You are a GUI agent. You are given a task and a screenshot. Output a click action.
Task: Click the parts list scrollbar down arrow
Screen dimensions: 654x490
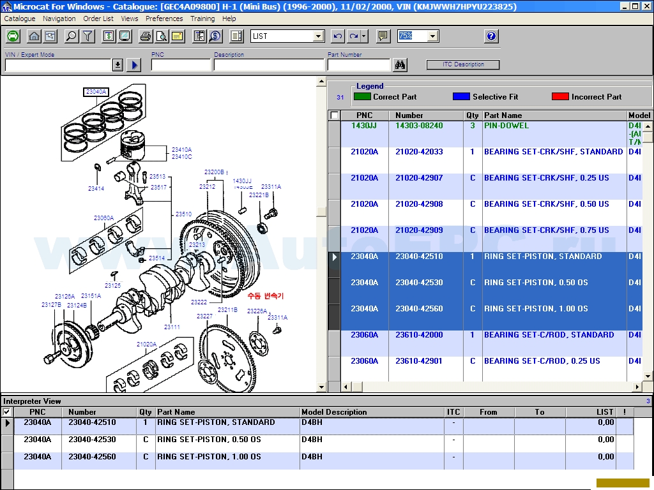point(648,376)
